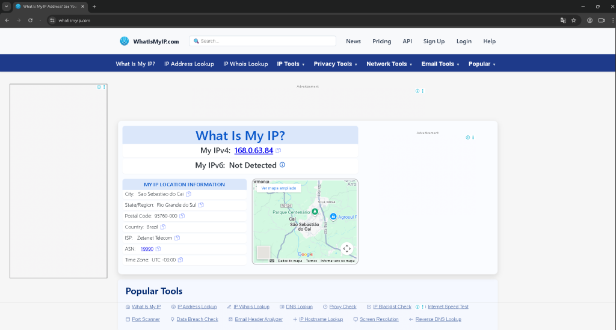The height and width of the screenshot is (330, 616).
Task: Click the 168.0.63.84 IPv4 link
Action: tap(253, 150)
